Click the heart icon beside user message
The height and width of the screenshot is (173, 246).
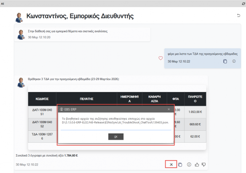click(x=160, y=58)
